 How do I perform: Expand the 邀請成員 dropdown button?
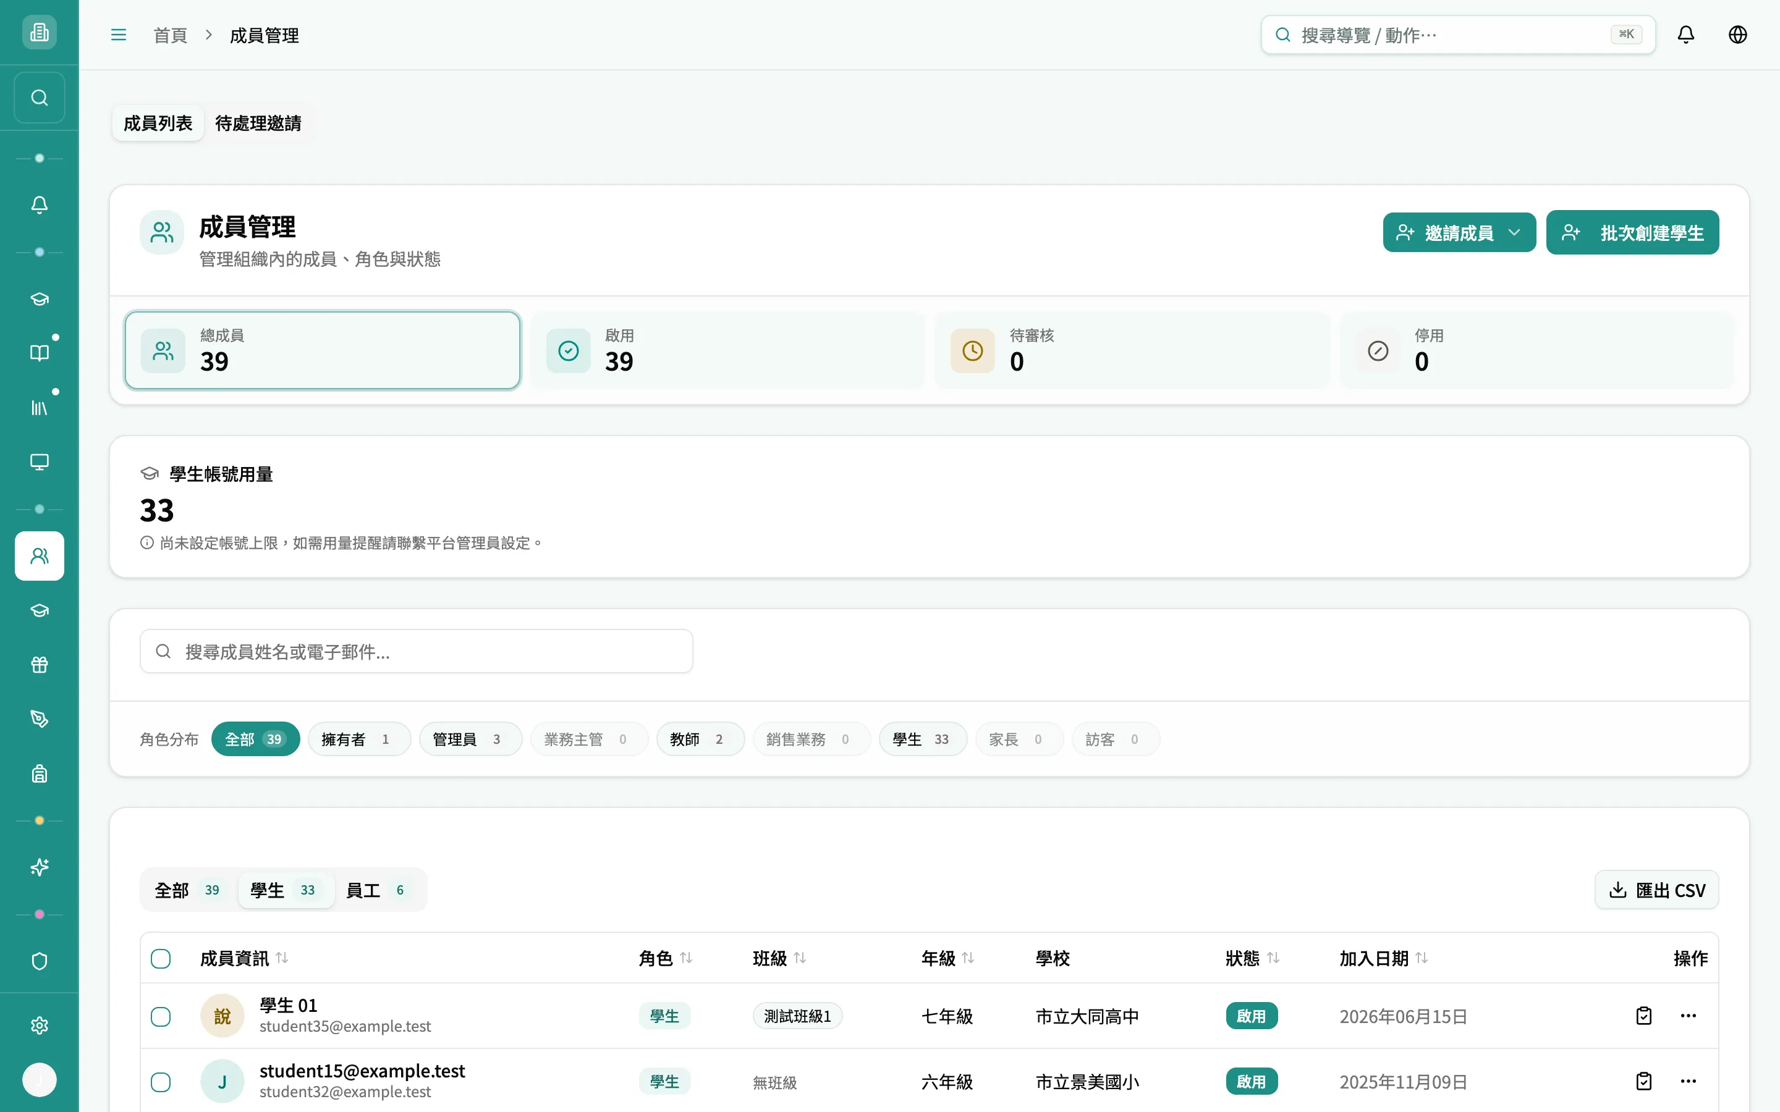pos(1459,232)
